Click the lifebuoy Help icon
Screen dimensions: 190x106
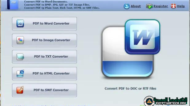[x=173, y=6]
